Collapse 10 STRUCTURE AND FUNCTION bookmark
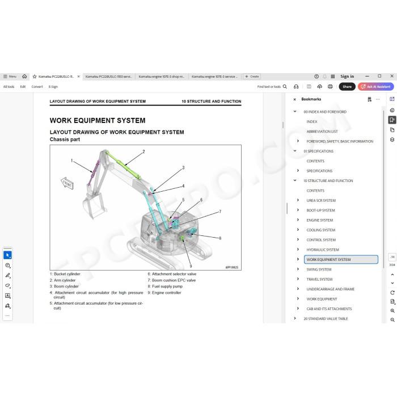Viewport: 397px width, 397px height. [x=295, y=180]
